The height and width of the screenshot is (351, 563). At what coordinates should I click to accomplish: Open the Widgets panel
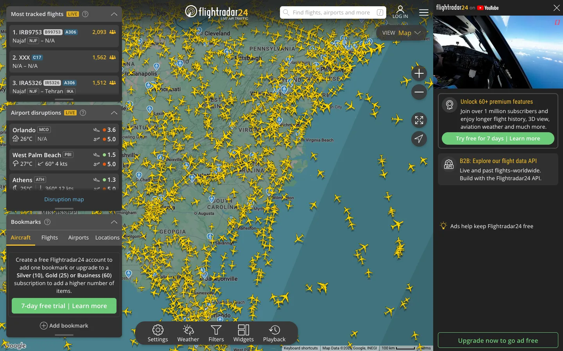[244, 333]
